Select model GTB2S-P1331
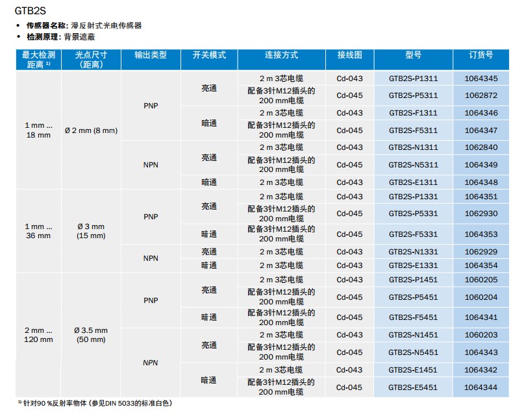 pyautogui.click(x=413, y=197)
